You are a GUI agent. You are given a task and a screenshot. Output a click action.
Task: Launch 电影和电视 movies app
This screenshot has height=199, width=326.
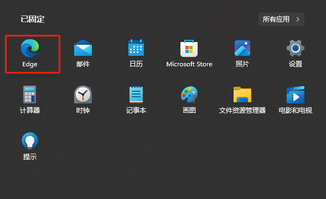point(296,95)
